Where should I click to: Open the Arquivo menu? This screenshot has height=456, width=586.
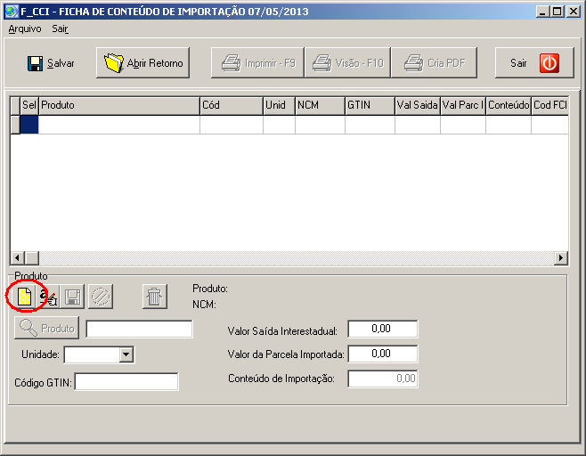tap(25, 28)
